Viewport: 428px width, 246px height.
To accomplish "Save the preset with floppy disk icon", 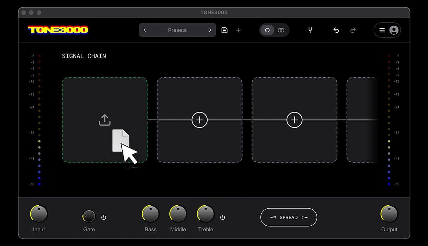I will tap(224, 30).
